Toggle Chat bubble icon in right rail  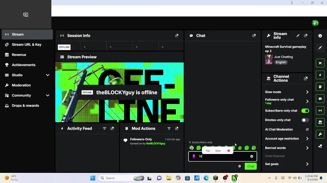pos(320,99)
